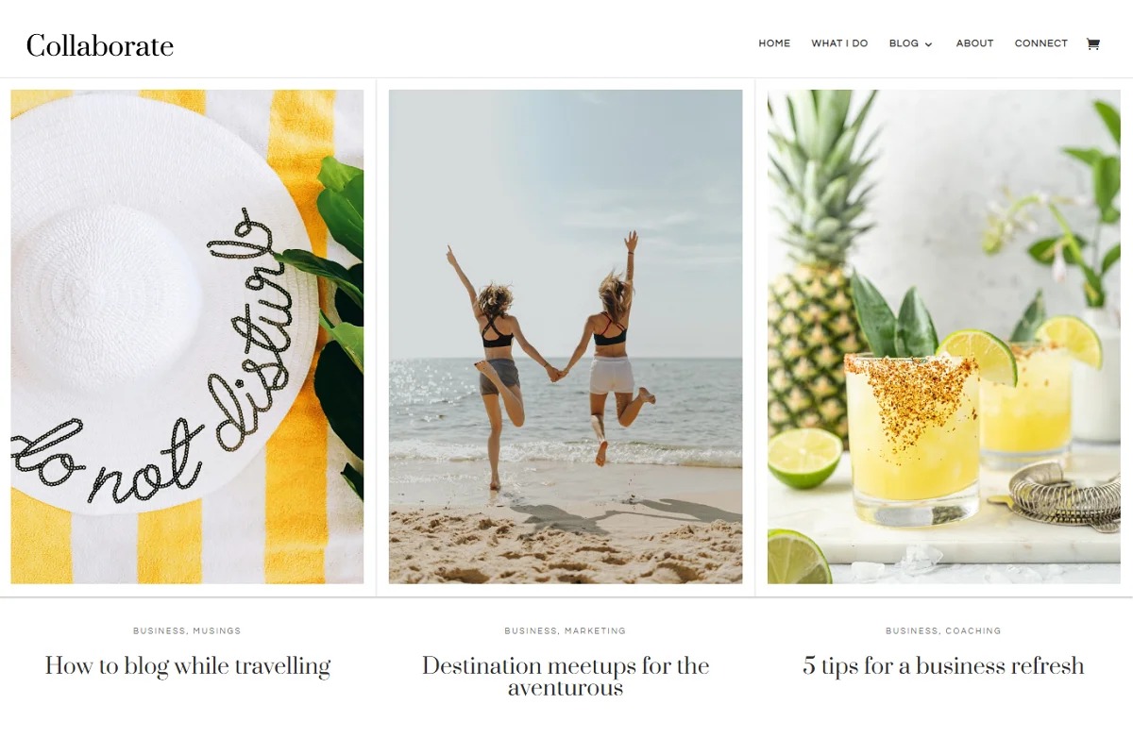
Task: Filter by MUSINGS category link
Action: pyautogui.click(x=218, y=630)
